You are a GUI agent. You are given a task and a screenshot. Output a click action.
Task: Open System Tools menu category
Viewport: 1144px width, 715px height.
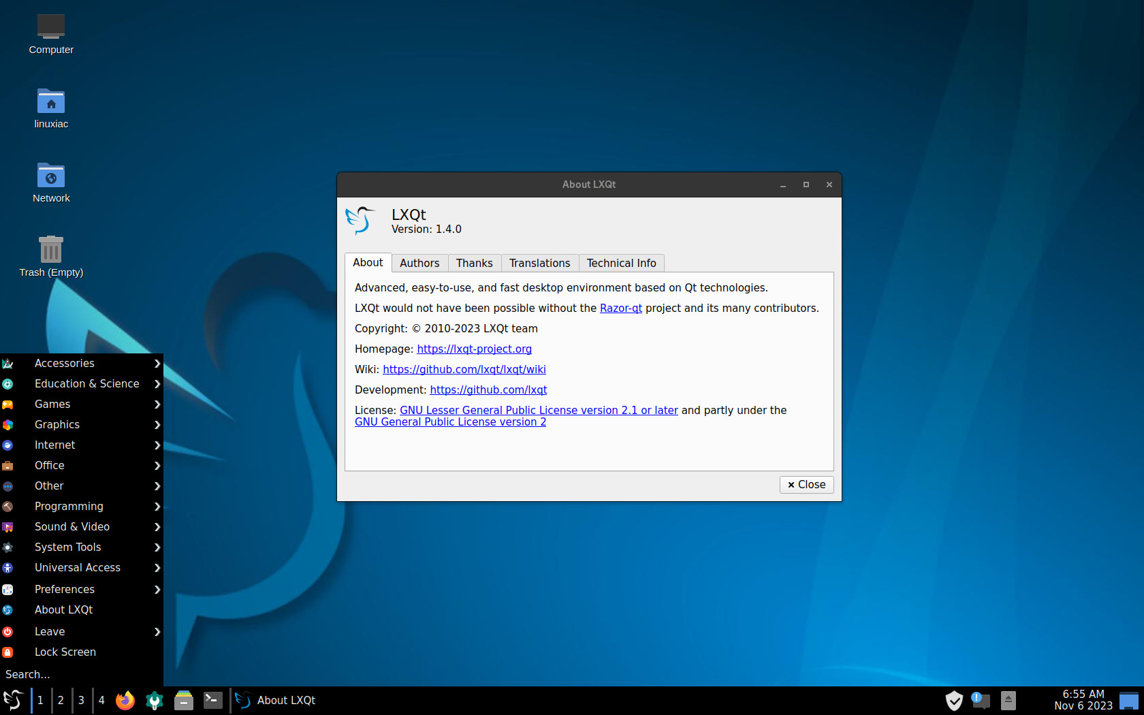pos(82,547)
